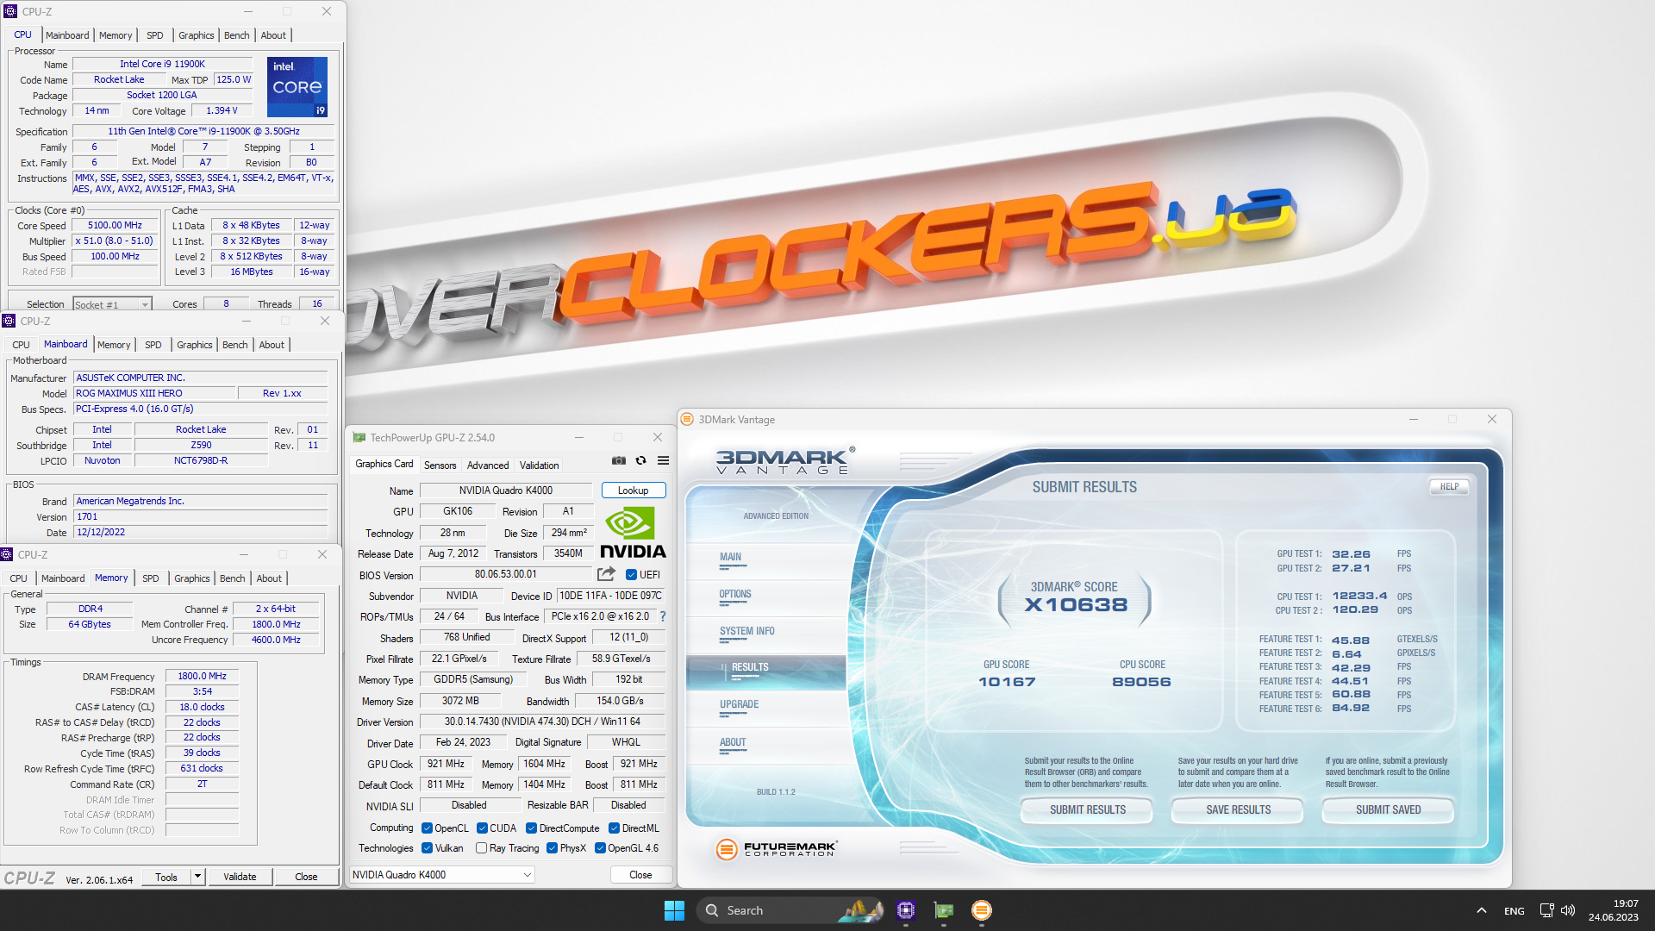Click CPU-Z Mainboard window title icon
The image size is (1655, 931).
pos(9,321)
